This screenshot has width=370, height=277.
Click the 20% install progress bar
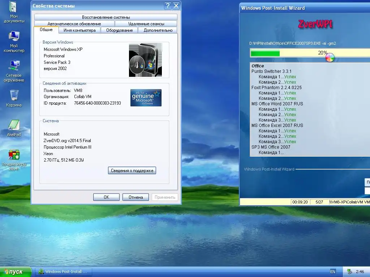[310, 53]
